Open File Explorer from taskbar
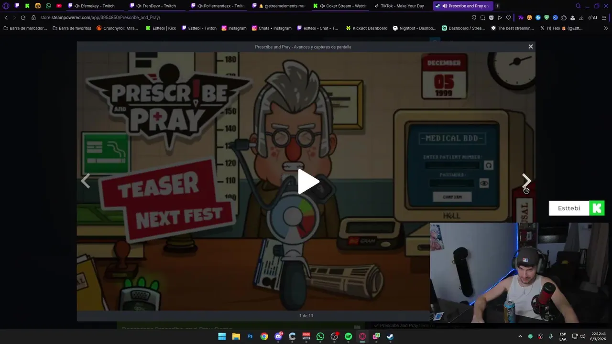The width and height of the screenshot is (612, 344). pos(236,336)
